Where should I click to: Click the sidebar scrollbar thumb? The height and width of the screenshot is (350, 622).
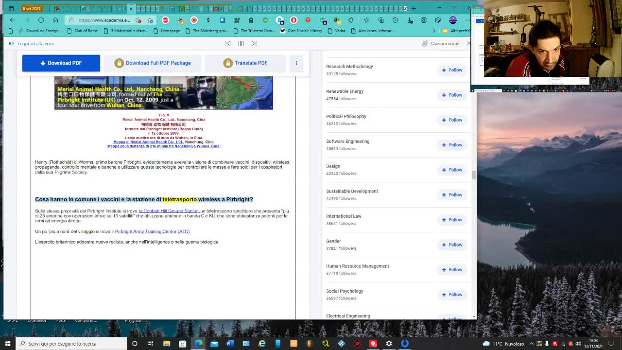tap(474, 175)
